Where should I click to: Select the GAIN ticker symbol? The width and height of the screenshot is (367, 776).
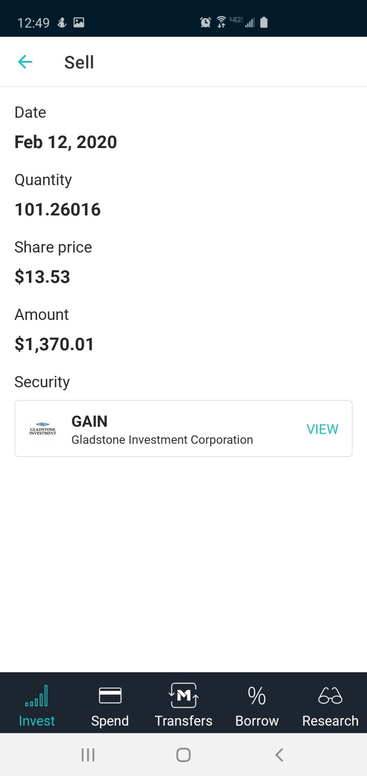(89, 421)
